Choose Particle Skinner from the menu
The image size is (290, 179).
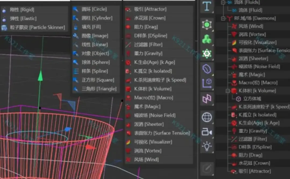pyautogui.click(x=34, y=27)
